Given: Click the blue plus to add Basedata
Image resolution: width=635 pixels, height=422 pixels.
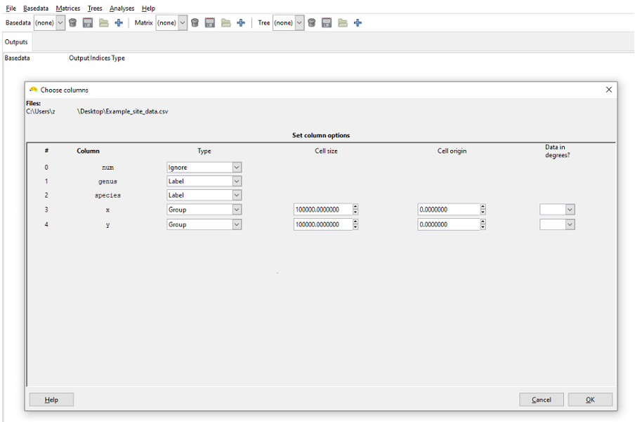Looking at the screenshot, I should click(119, 23).
